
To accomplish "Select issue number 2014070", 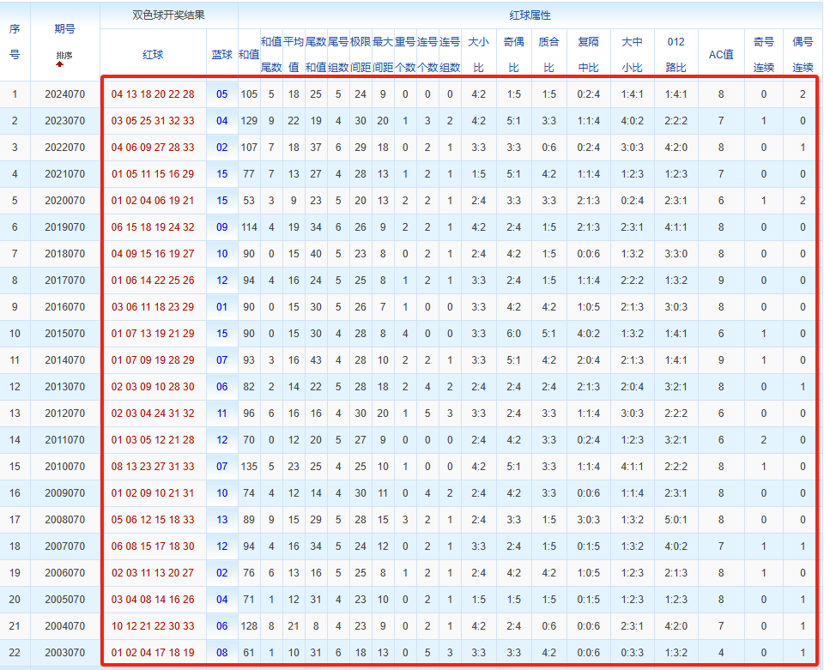I will tap(64, 360).
